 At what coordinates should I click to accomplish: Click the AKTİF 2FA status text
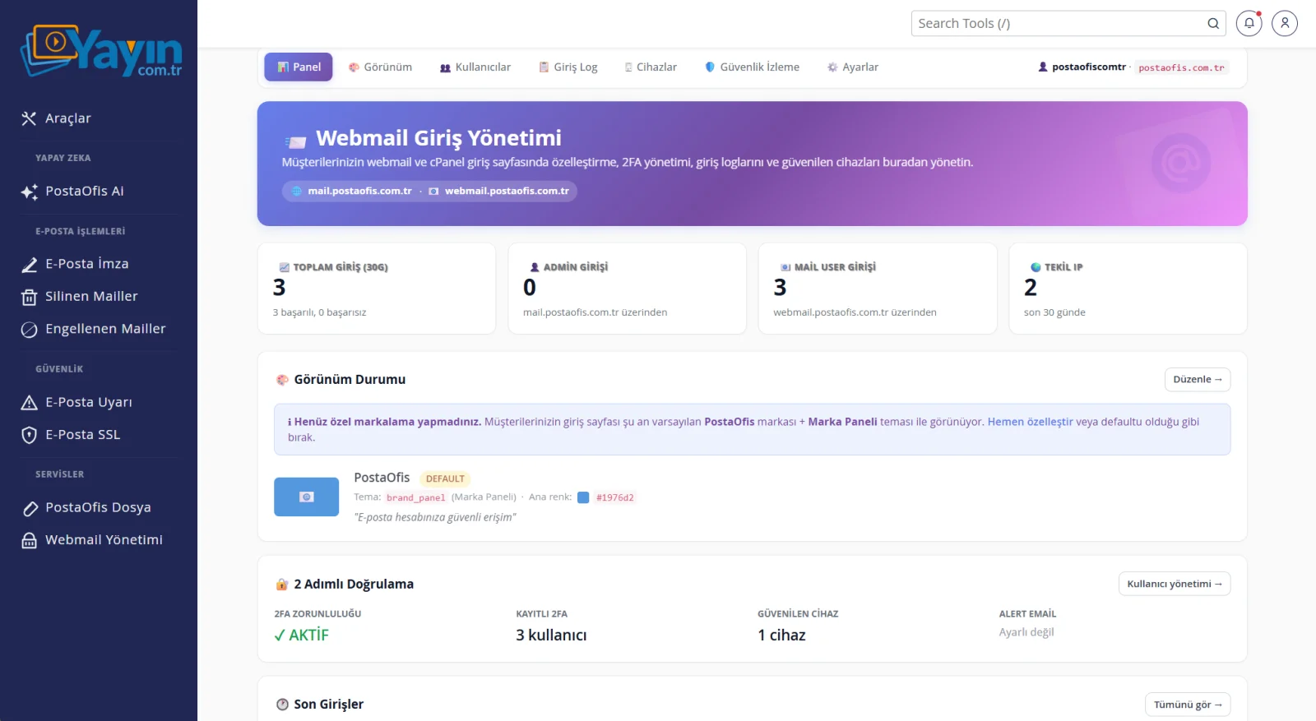coord(301,635)
